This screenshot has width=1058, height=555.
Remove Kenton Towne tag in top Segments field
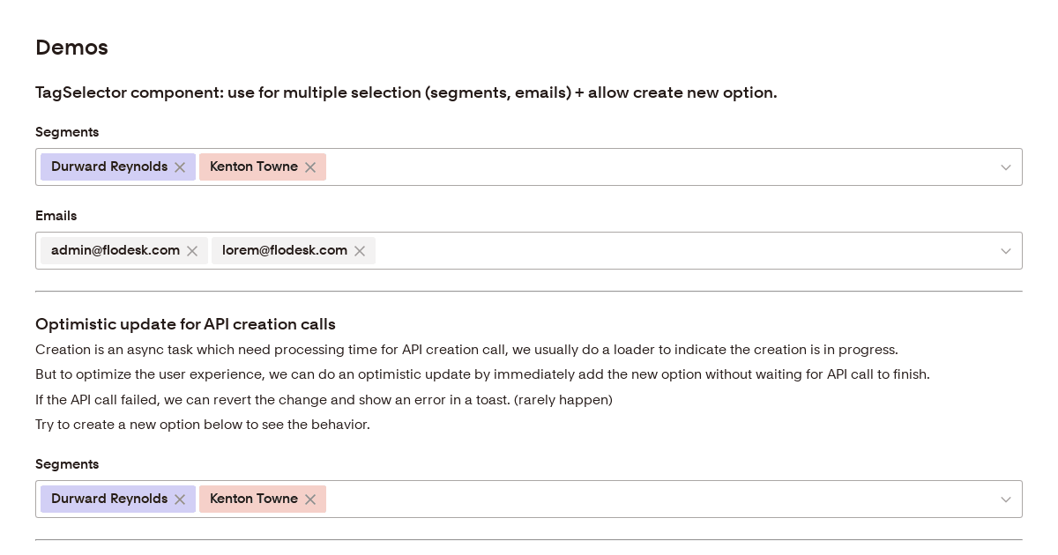click(310, 167)
